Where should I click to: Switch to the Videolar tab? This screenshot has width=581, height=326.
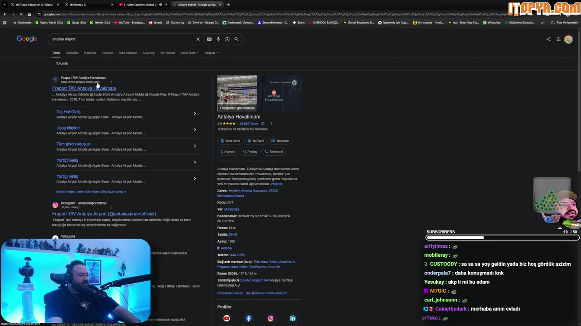click(108, 53)
